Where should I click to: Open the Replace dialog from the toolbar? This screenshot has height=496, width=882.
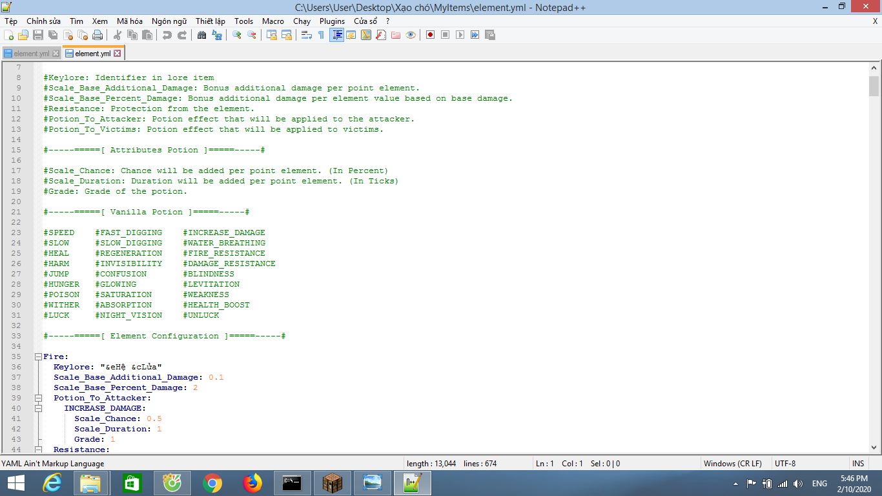click(x=217, y=35)
